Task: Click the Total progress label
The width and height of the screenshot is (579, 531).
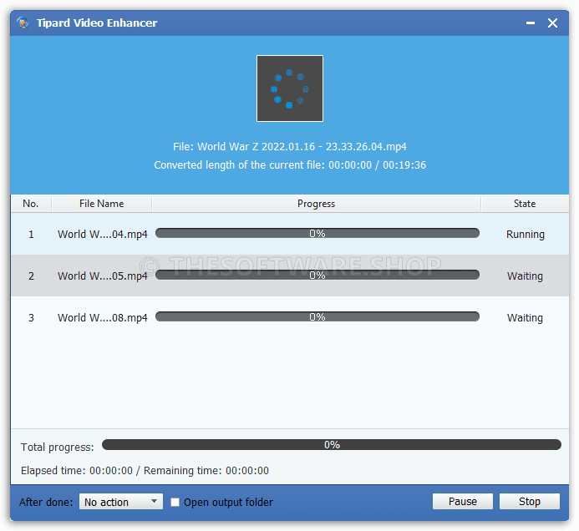Action: coord(58,448)
